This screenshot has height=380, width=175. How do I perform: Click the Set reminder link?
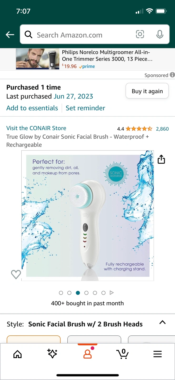pos(85,108)
